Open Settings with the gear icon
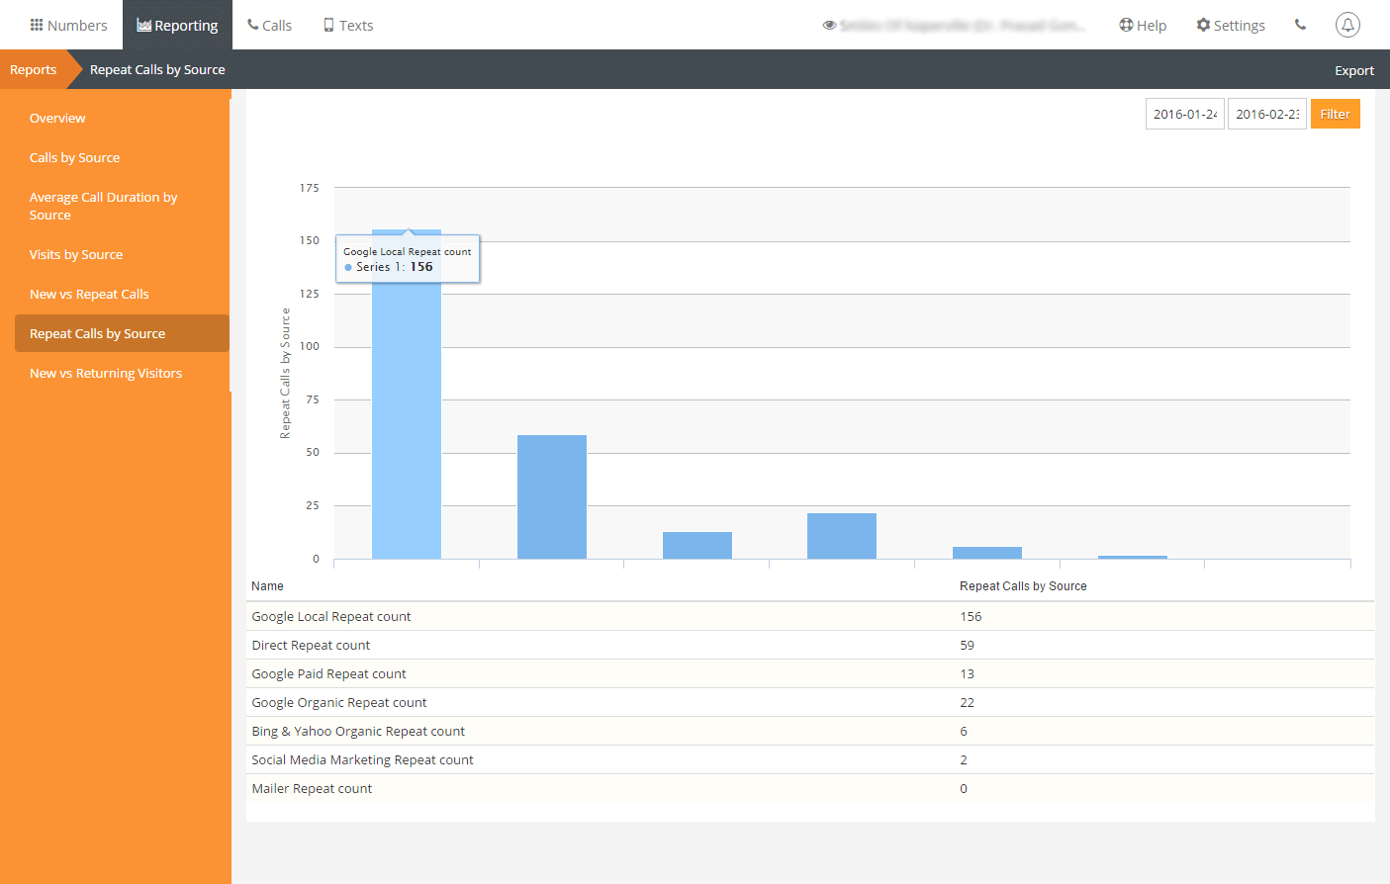The image size is (1390, 884). [1231, 25]
